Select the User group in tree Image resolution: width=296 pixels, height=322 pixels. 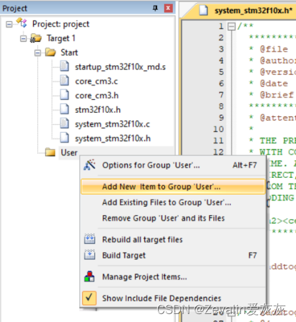point(69,153)
